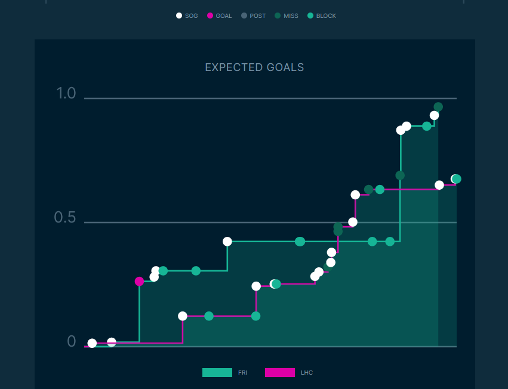
Task: Click the LHC magenta color swatch
Action: 280,373
